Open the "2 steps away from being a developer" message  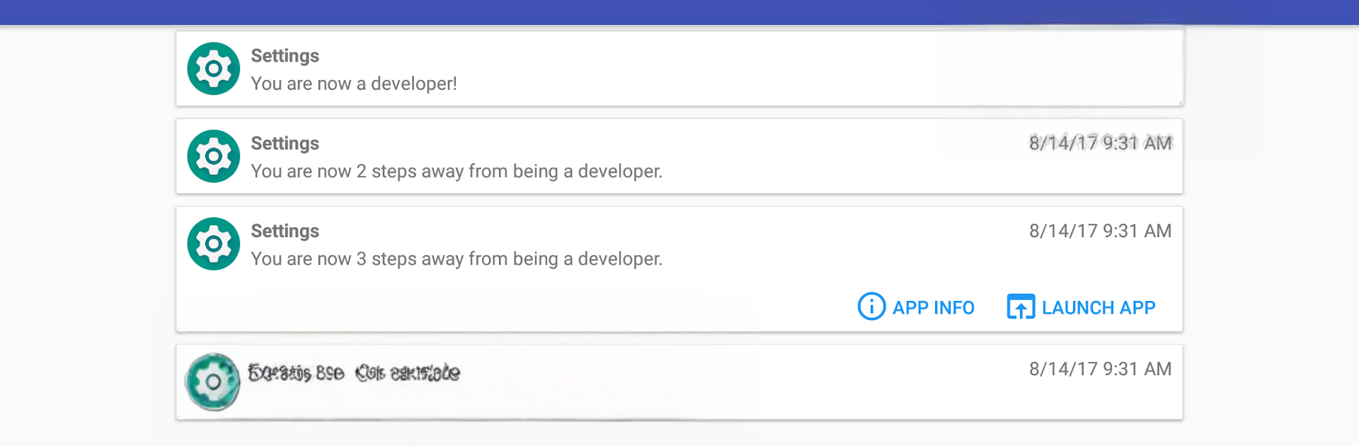point(457,171)
